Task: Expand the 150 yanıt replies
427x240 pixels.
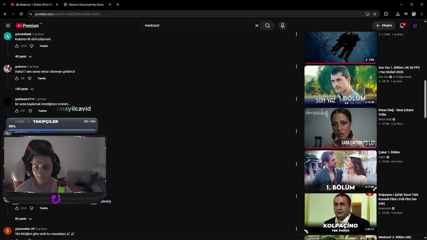Action: [x=24, y=89]
